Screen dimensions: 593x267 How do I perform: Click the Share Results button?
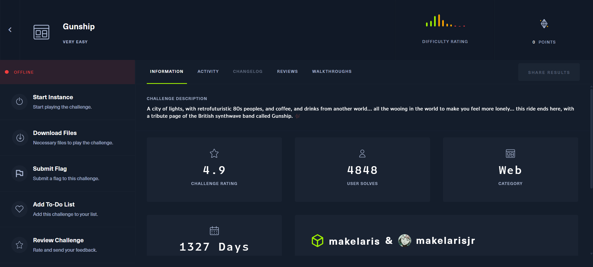pos(549,72)
